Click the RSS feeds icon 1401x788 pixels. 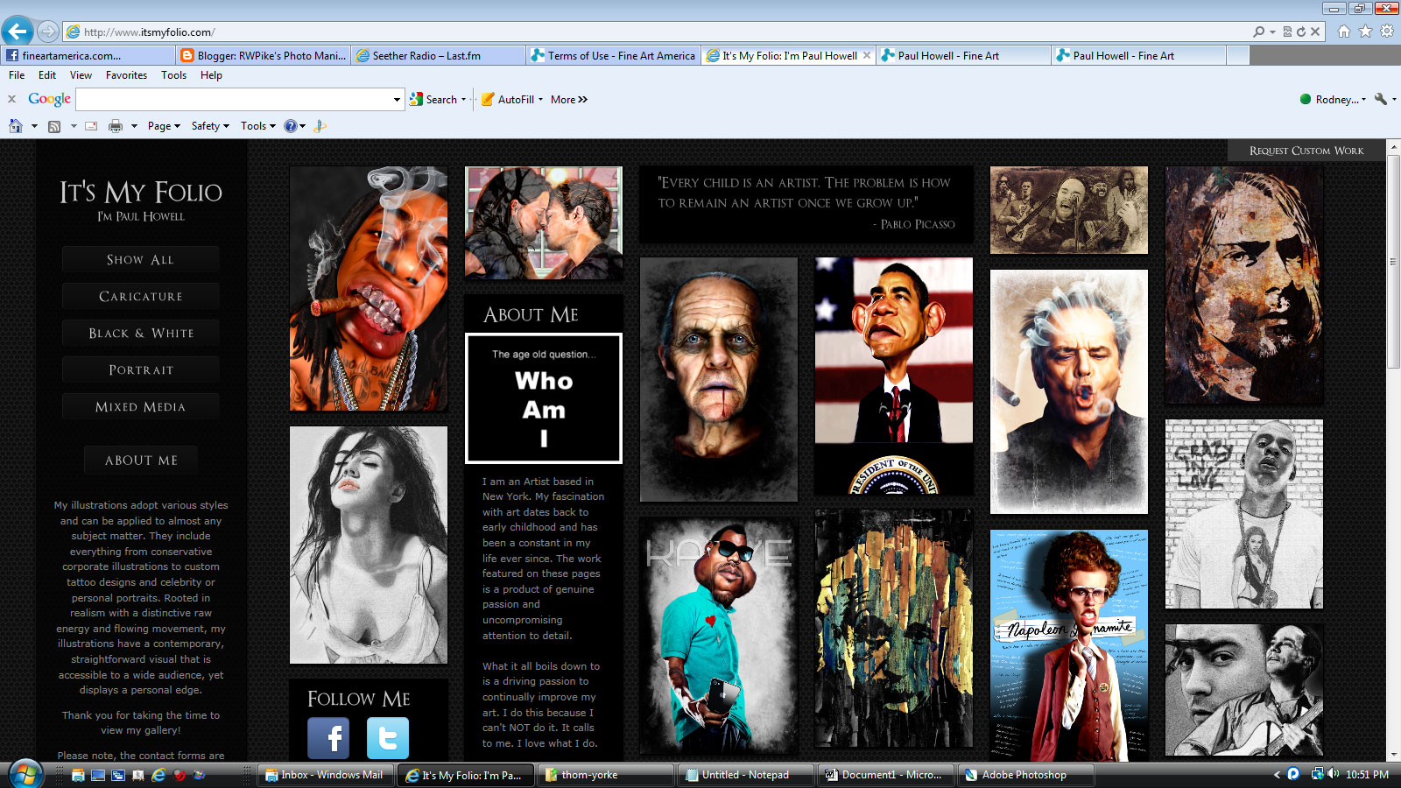pos(54,126)
